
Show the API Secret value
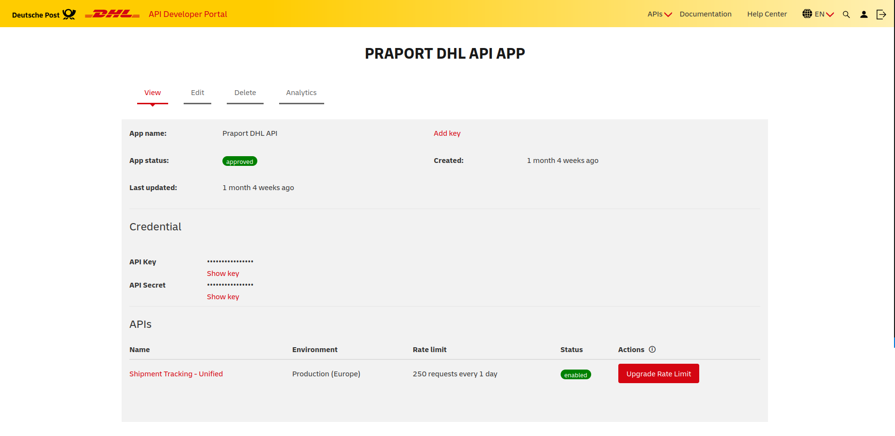coord(223,297)
